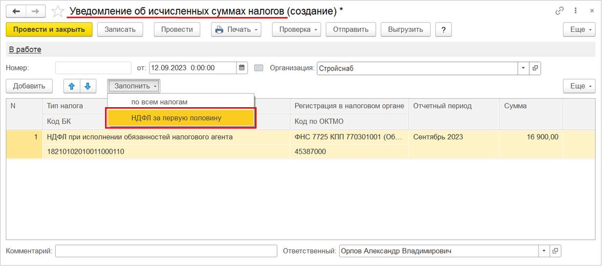Click the question mark help button
This screenshot has height=267, width=602.
pyautogui.click(x=443, y=30)
